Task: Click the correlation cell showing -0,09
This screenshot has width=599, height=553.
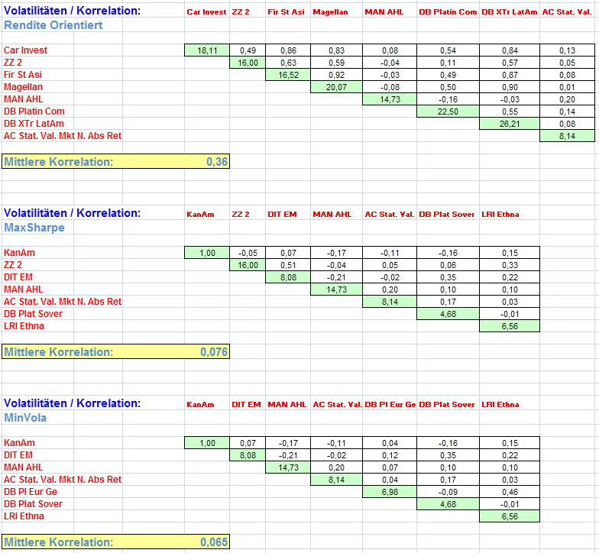Action: (x=448, y=492)
